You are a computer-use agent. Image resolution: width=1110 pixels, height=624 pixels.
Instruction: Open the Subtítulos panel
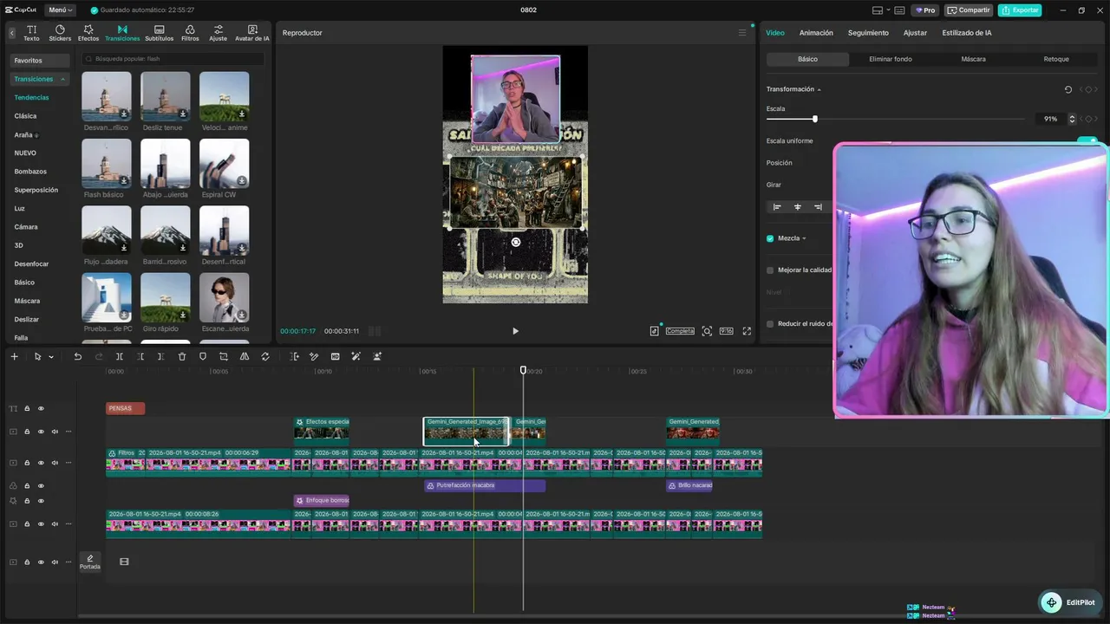[159, 33]
